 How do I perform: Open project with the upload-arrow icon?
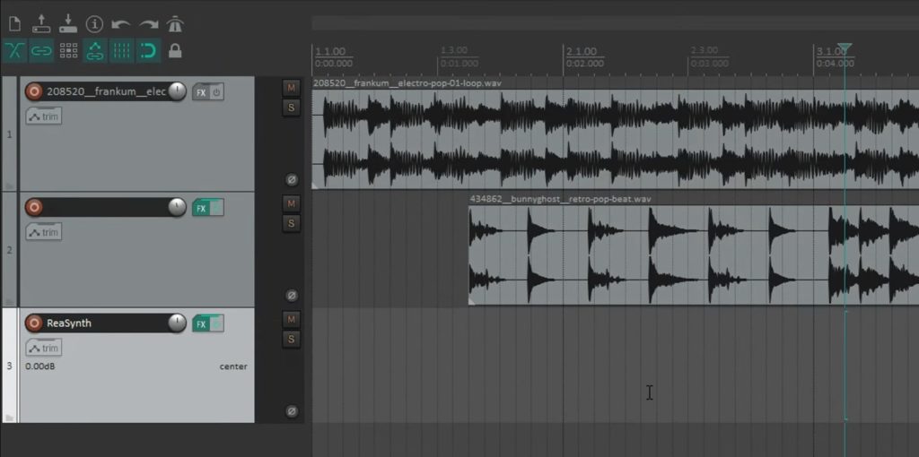tap(41, 24)
